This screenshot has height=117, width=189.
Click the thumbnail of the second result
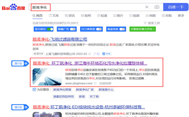47,115
